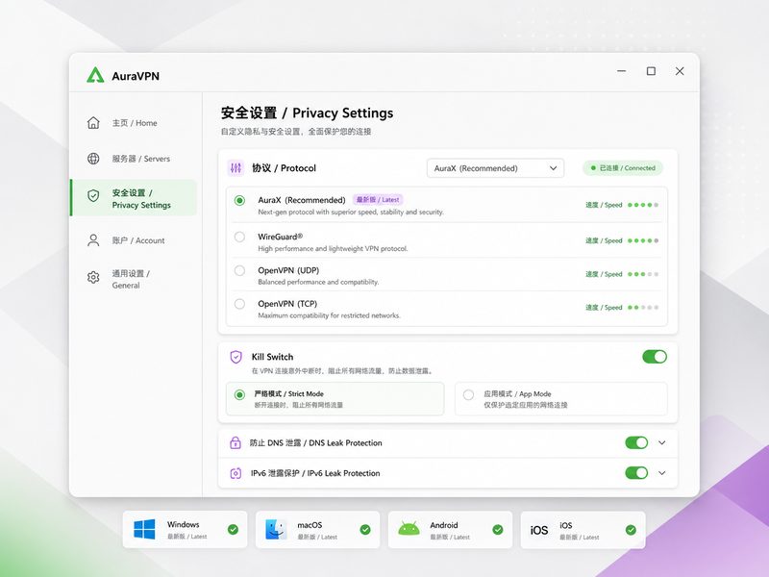Click the Account person icon

click(x=93, y=239)
